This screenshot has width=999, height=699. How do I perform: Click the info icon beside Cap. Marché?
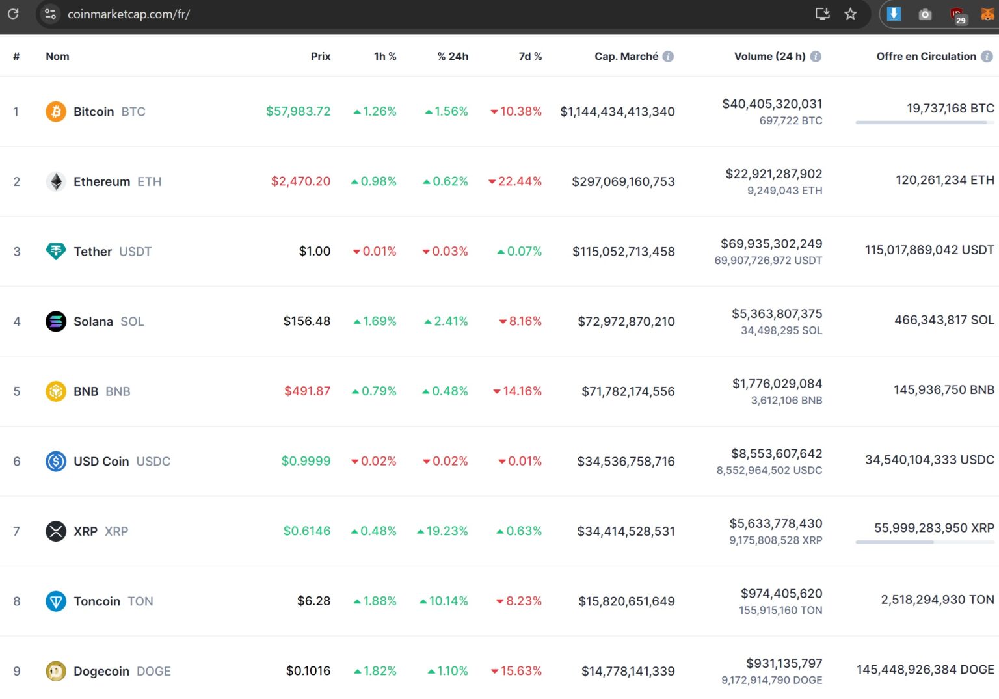(x=668, y=57)
